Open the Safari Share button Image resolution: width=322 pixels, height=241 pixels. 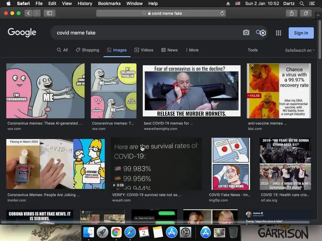291,13
